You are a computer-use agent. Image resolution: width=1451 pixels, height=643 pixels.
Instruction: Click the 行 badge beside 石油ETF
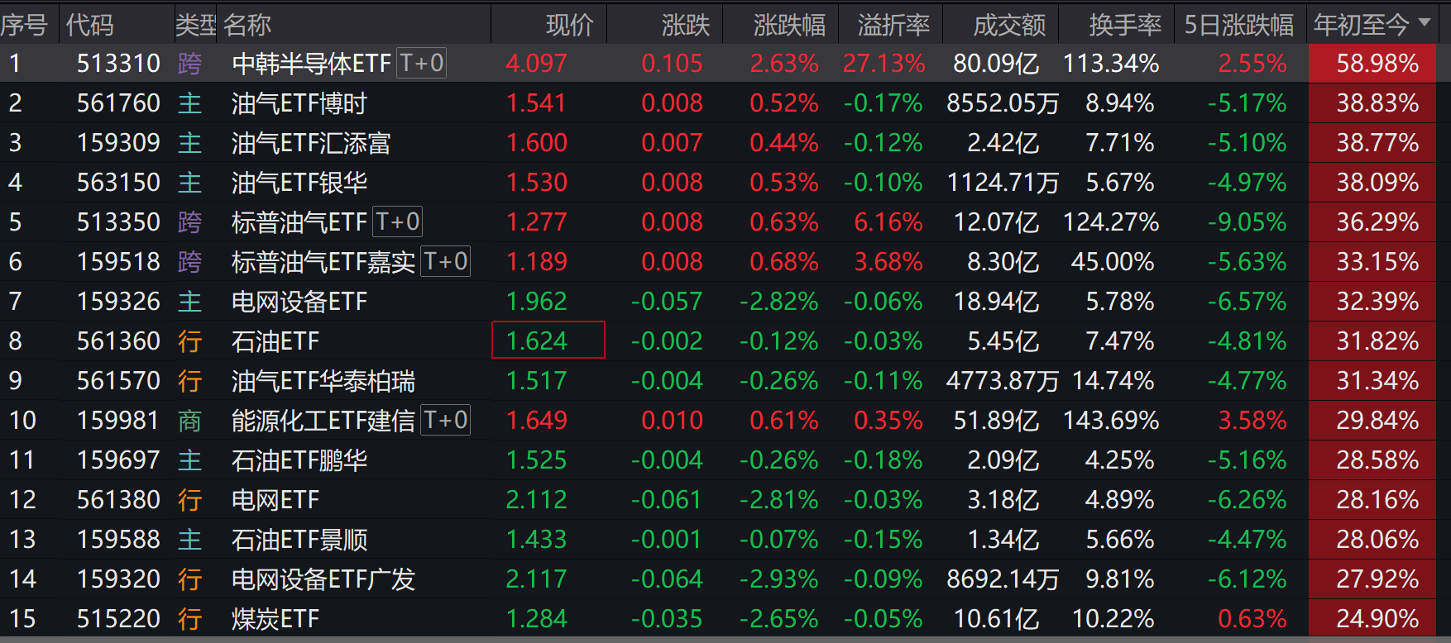point(190,341)
